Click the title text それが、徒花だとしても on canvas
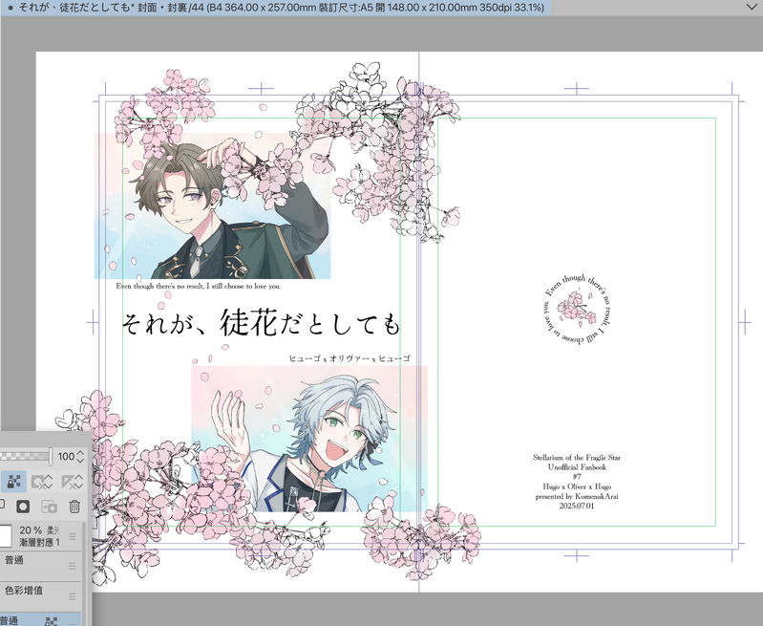Screen dimensions: 763x626 (261, 323)
